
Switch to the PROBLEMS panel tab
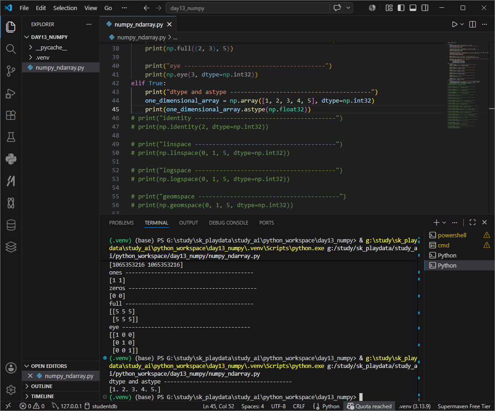click(121, 223)
